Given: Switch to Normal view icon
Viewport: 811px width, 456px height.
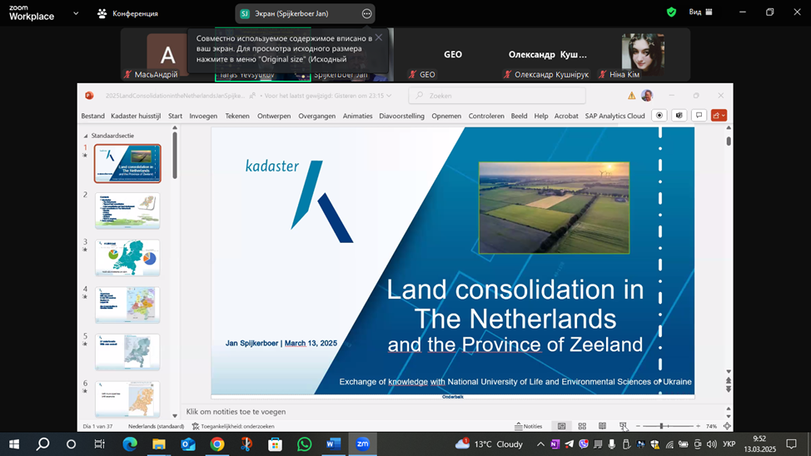Looking at the screenshot, I should 562,426.
